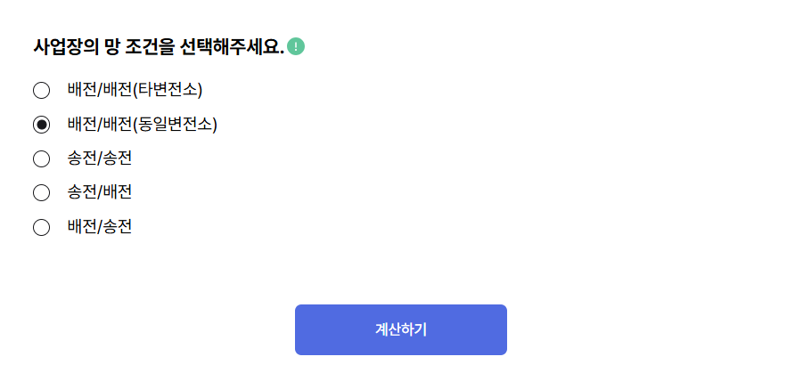Viewport: 803px width, 381px height.
Task: Submit the selection with the calculate button
Action: 401,329
